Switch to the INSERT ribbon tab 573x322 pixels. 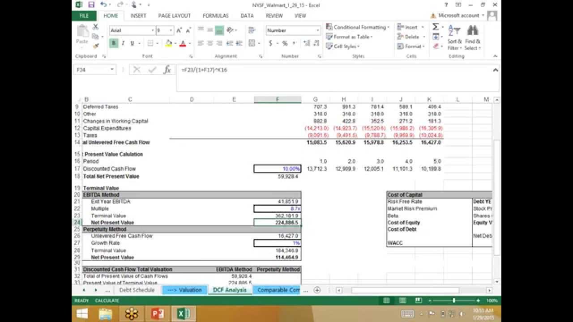click(x=138, y=16)
